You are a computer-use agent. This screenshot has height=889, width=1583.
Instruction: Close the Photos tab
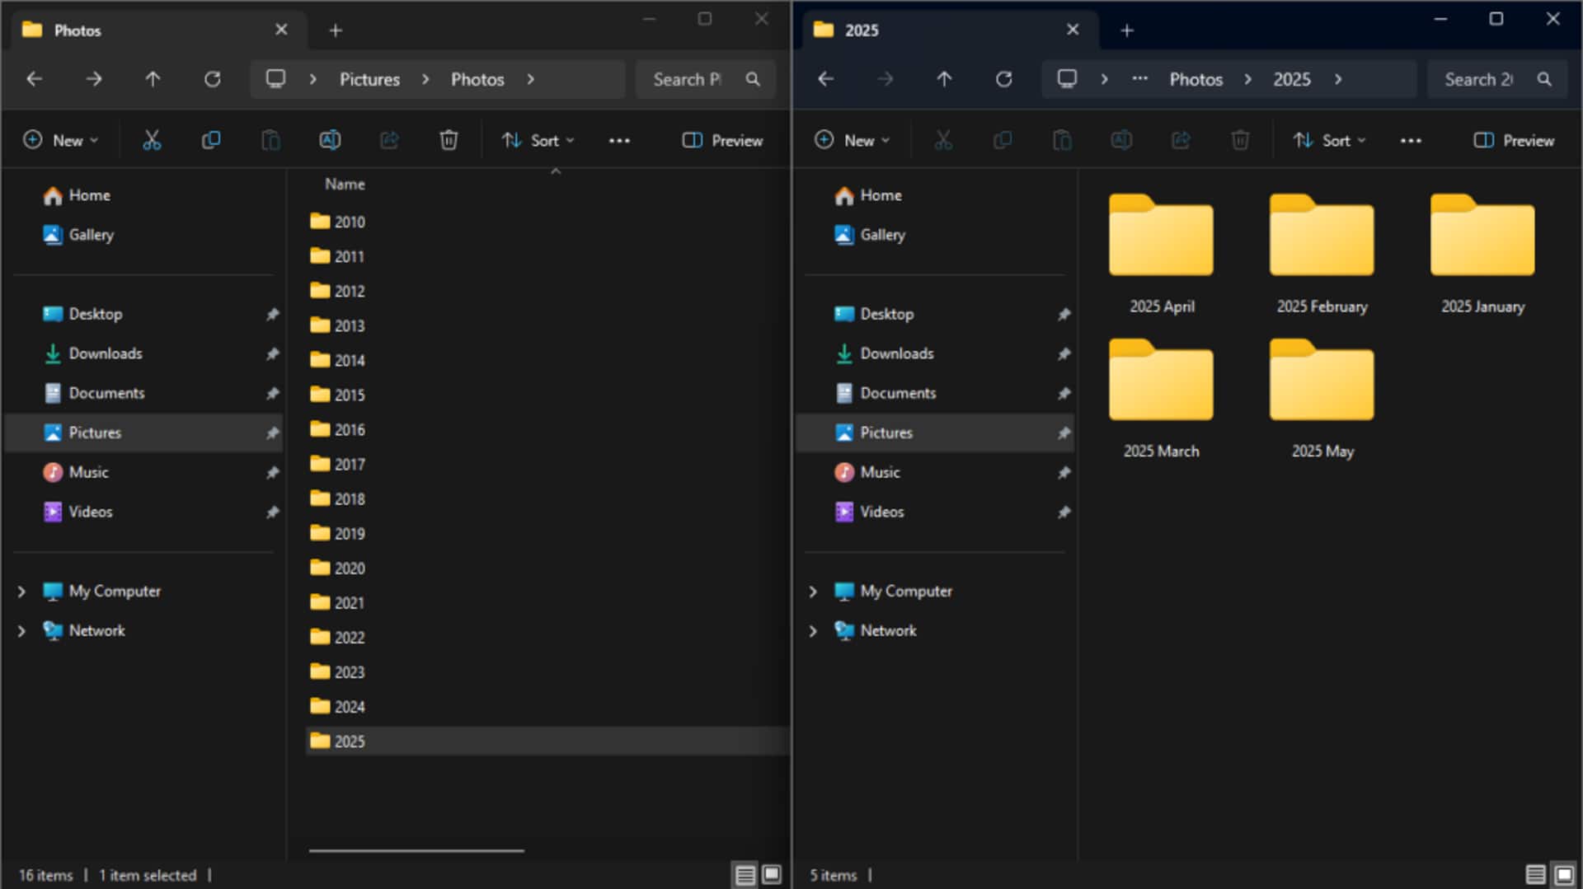[281, 30]
